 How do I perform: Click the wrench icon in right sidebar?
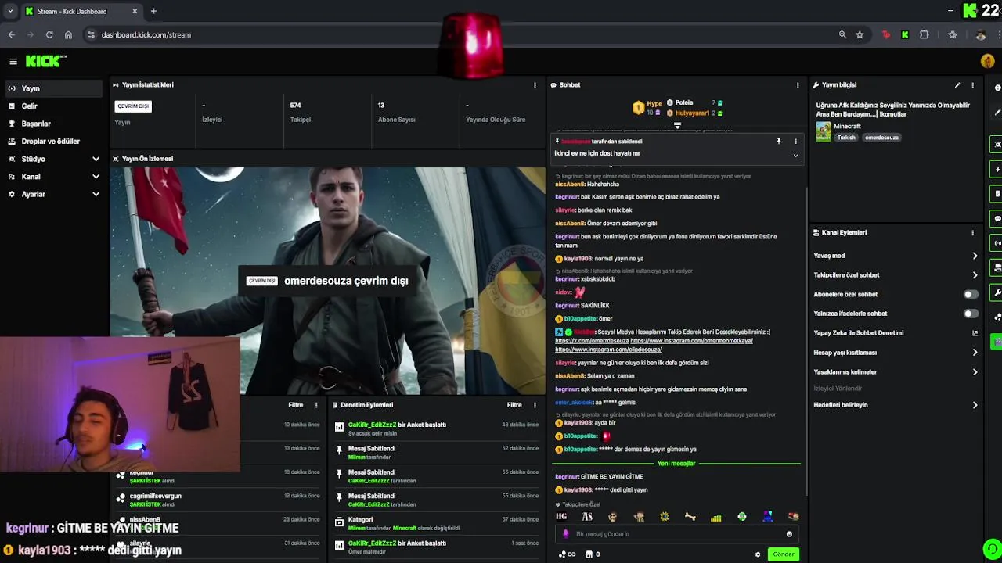[997, 292]
